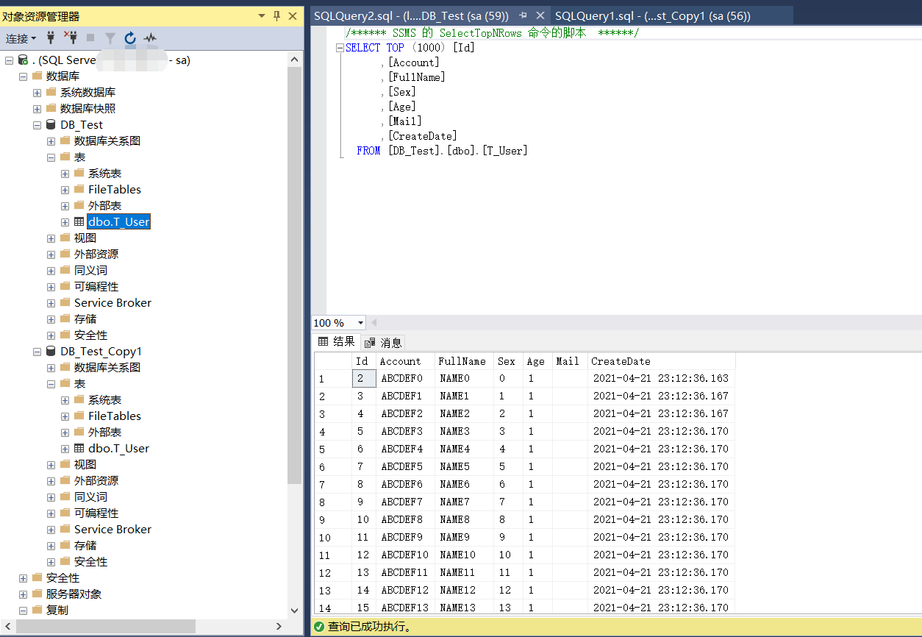Open the 连接 dropdown in Object Explorer
The width and height of the screenshot is (922, 637).
click(x=21, y=38)
